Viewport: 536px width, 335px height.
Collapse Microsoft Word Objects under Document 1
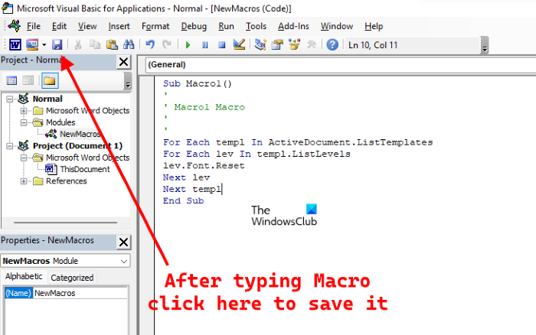point(24,158)
